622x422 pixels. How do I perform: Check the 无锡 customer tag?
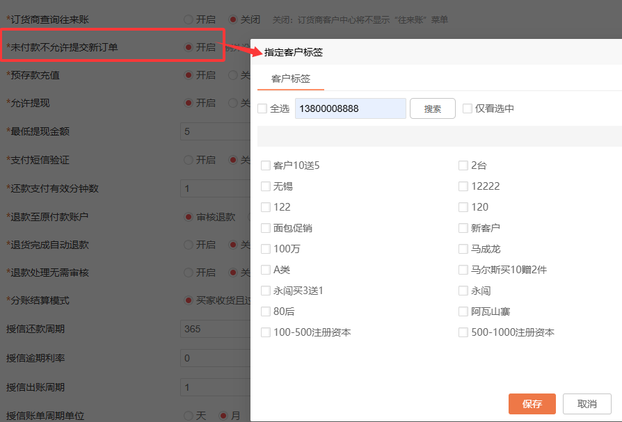coord(265,186)
